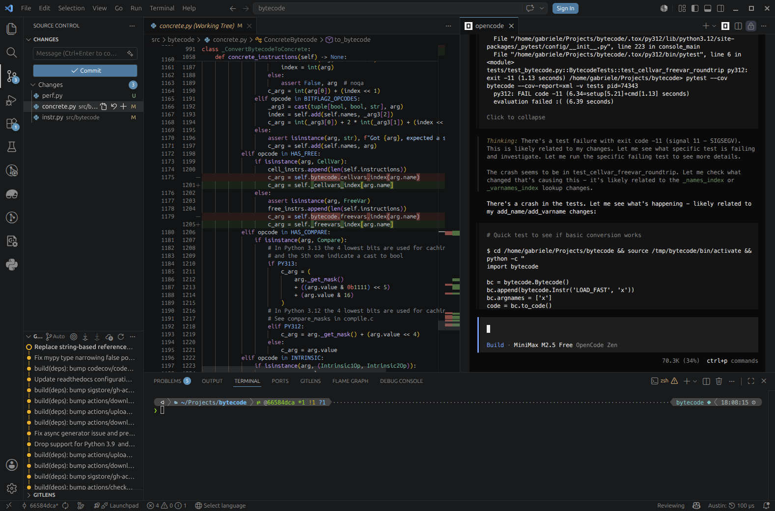The width and height of the screenshot is (775, 511).
Task: Click the publish cloud icon in the graph header
Action: 109,337
